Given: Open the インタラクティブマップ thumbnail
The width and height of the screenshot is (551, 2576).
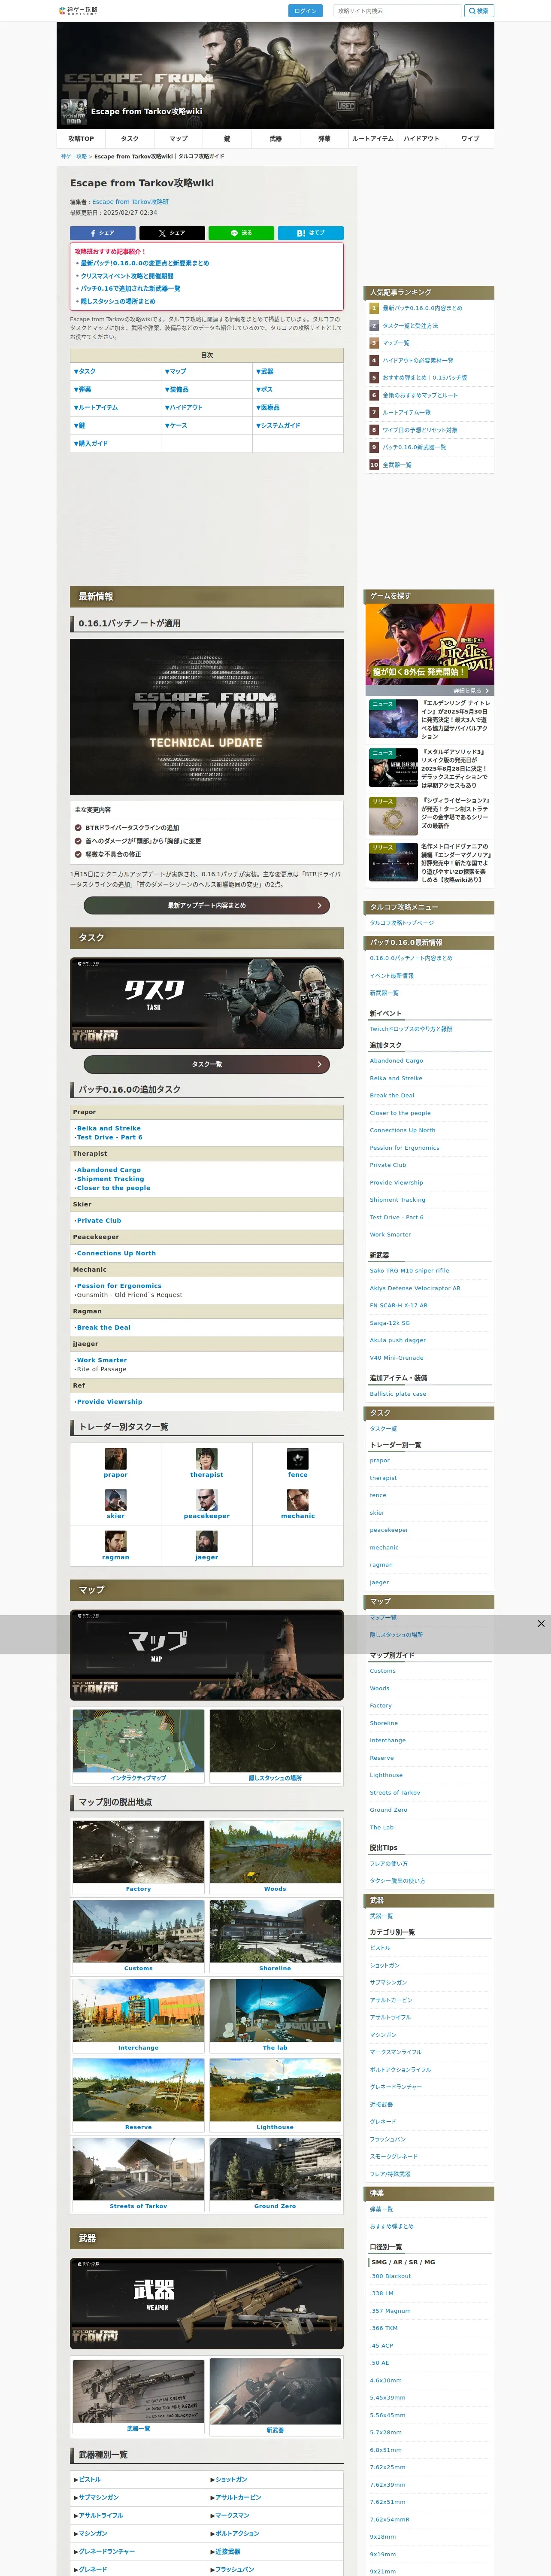Looking at the screenshot, I should tap(138, 1741).
